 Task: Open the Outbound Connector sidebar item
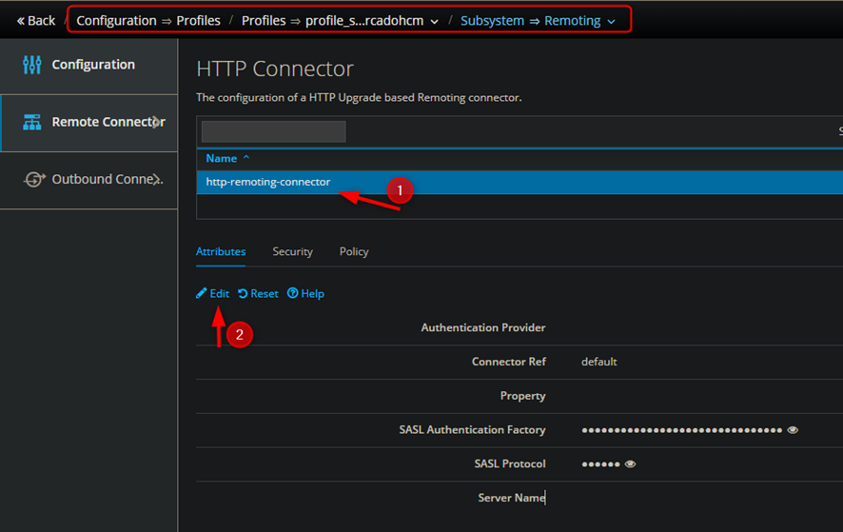point(107,179)
